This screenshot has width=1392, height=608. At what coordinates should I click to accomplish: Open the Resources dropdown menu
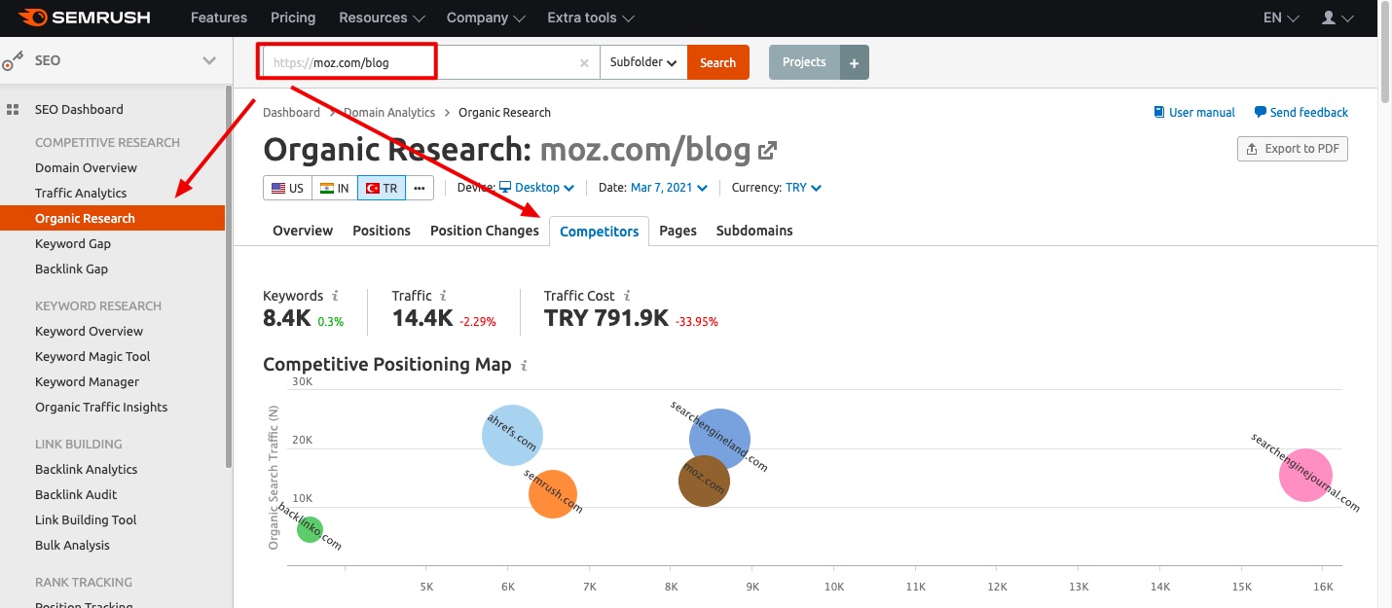tap(382, 18)
